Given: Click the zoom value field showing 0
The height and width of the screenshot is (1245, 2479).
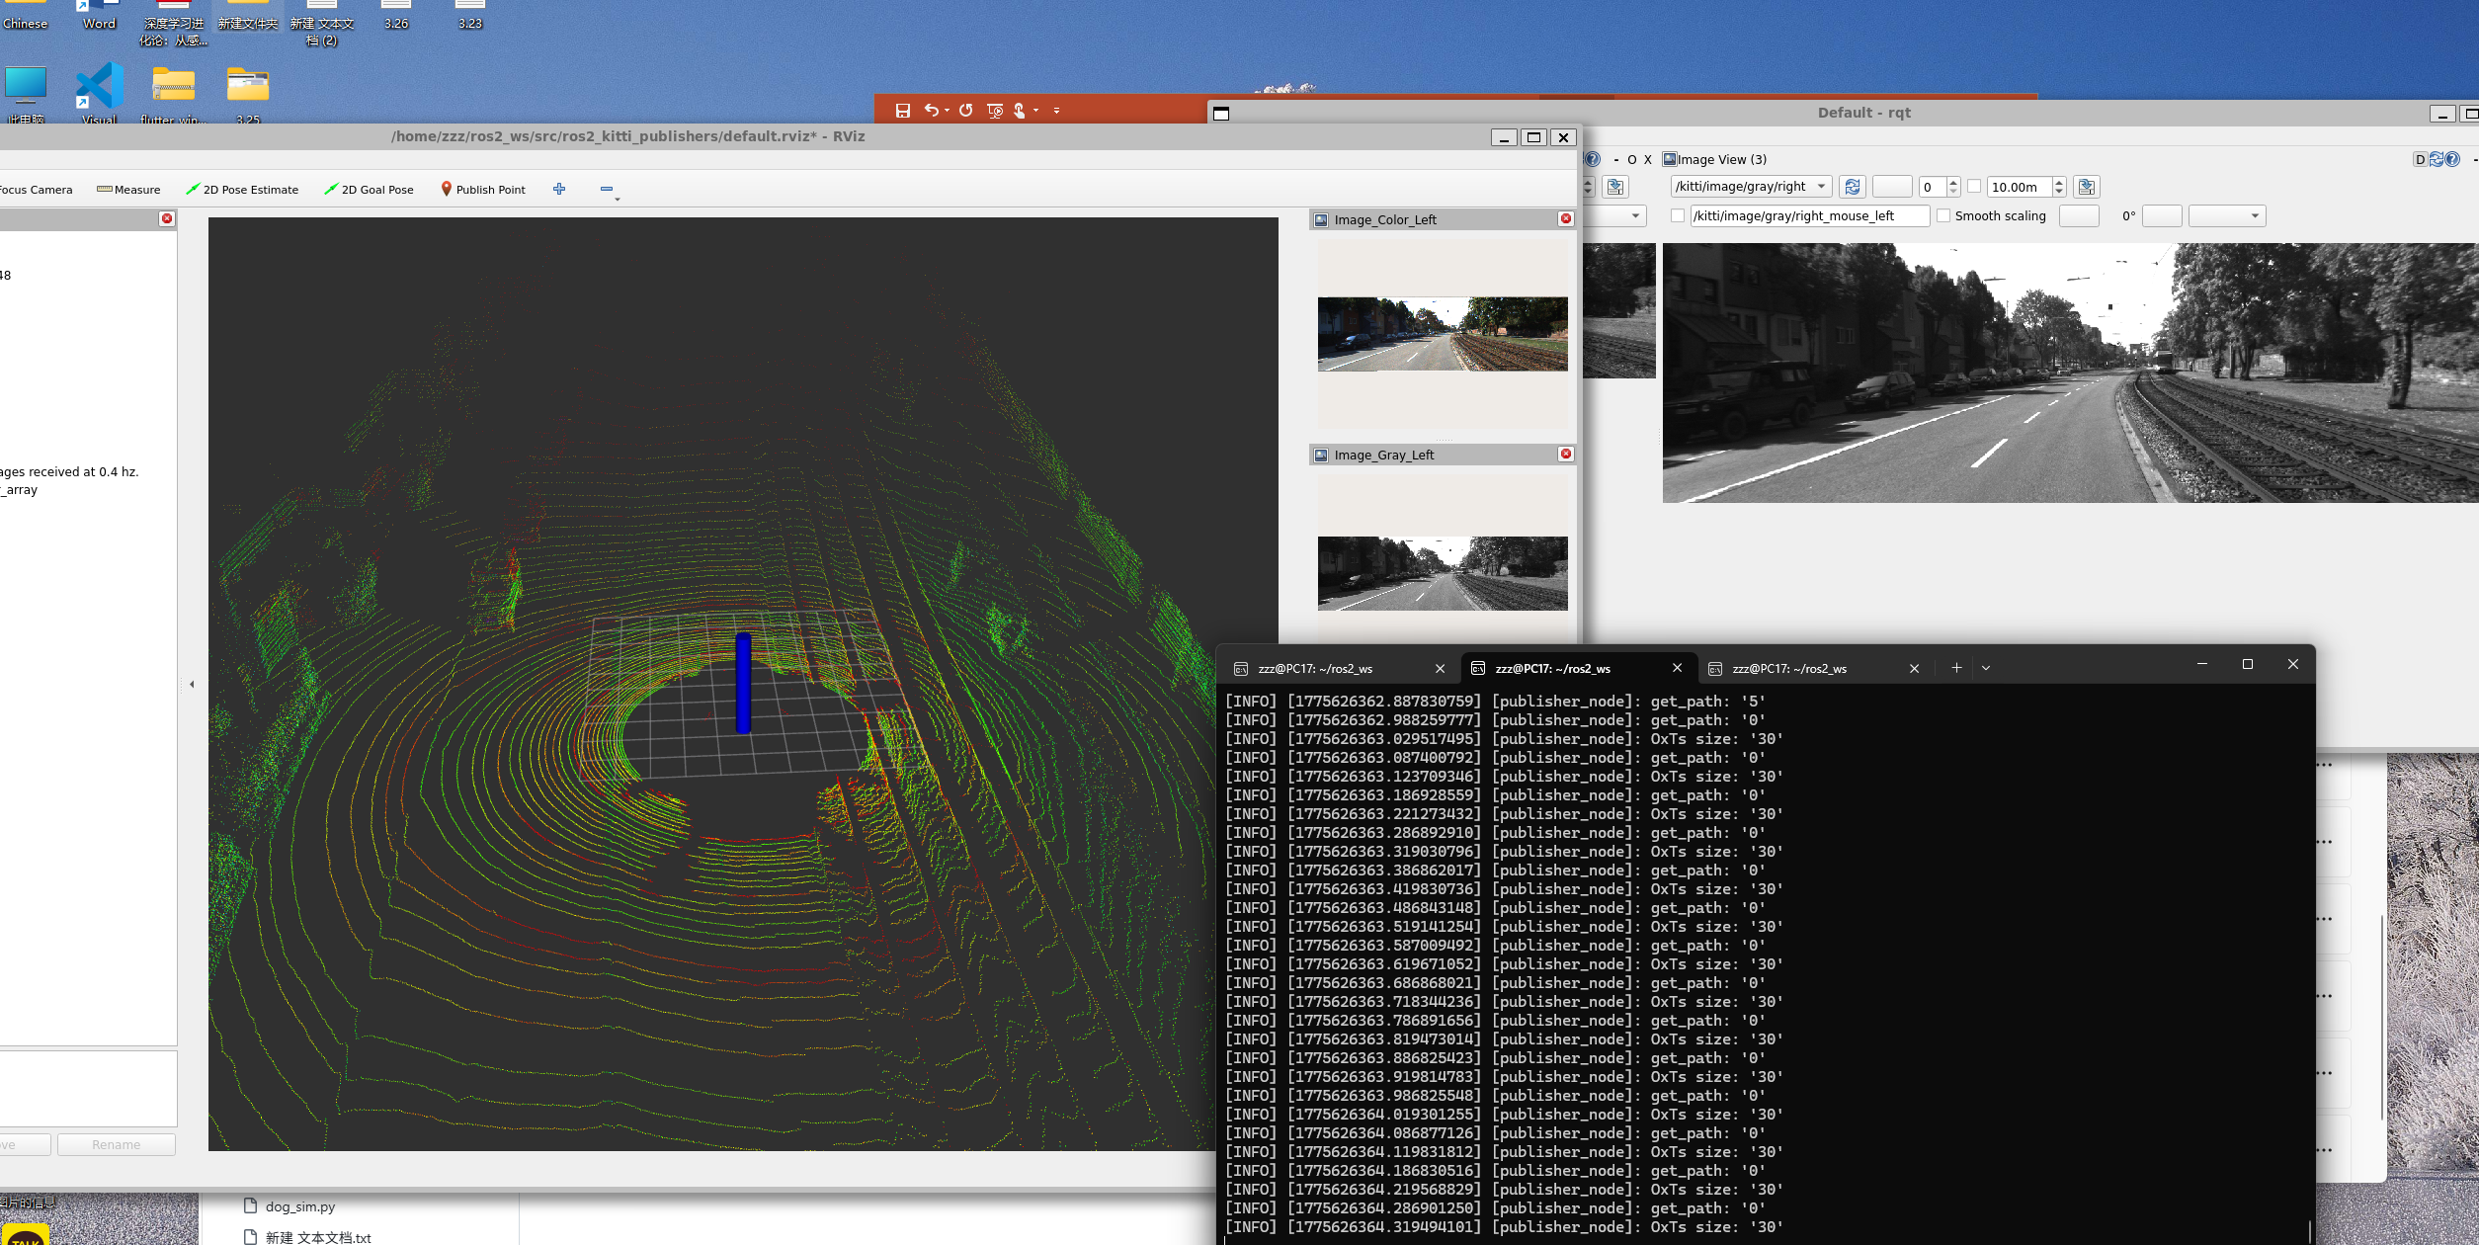Looking at the screenshot, I should 1933,187.
